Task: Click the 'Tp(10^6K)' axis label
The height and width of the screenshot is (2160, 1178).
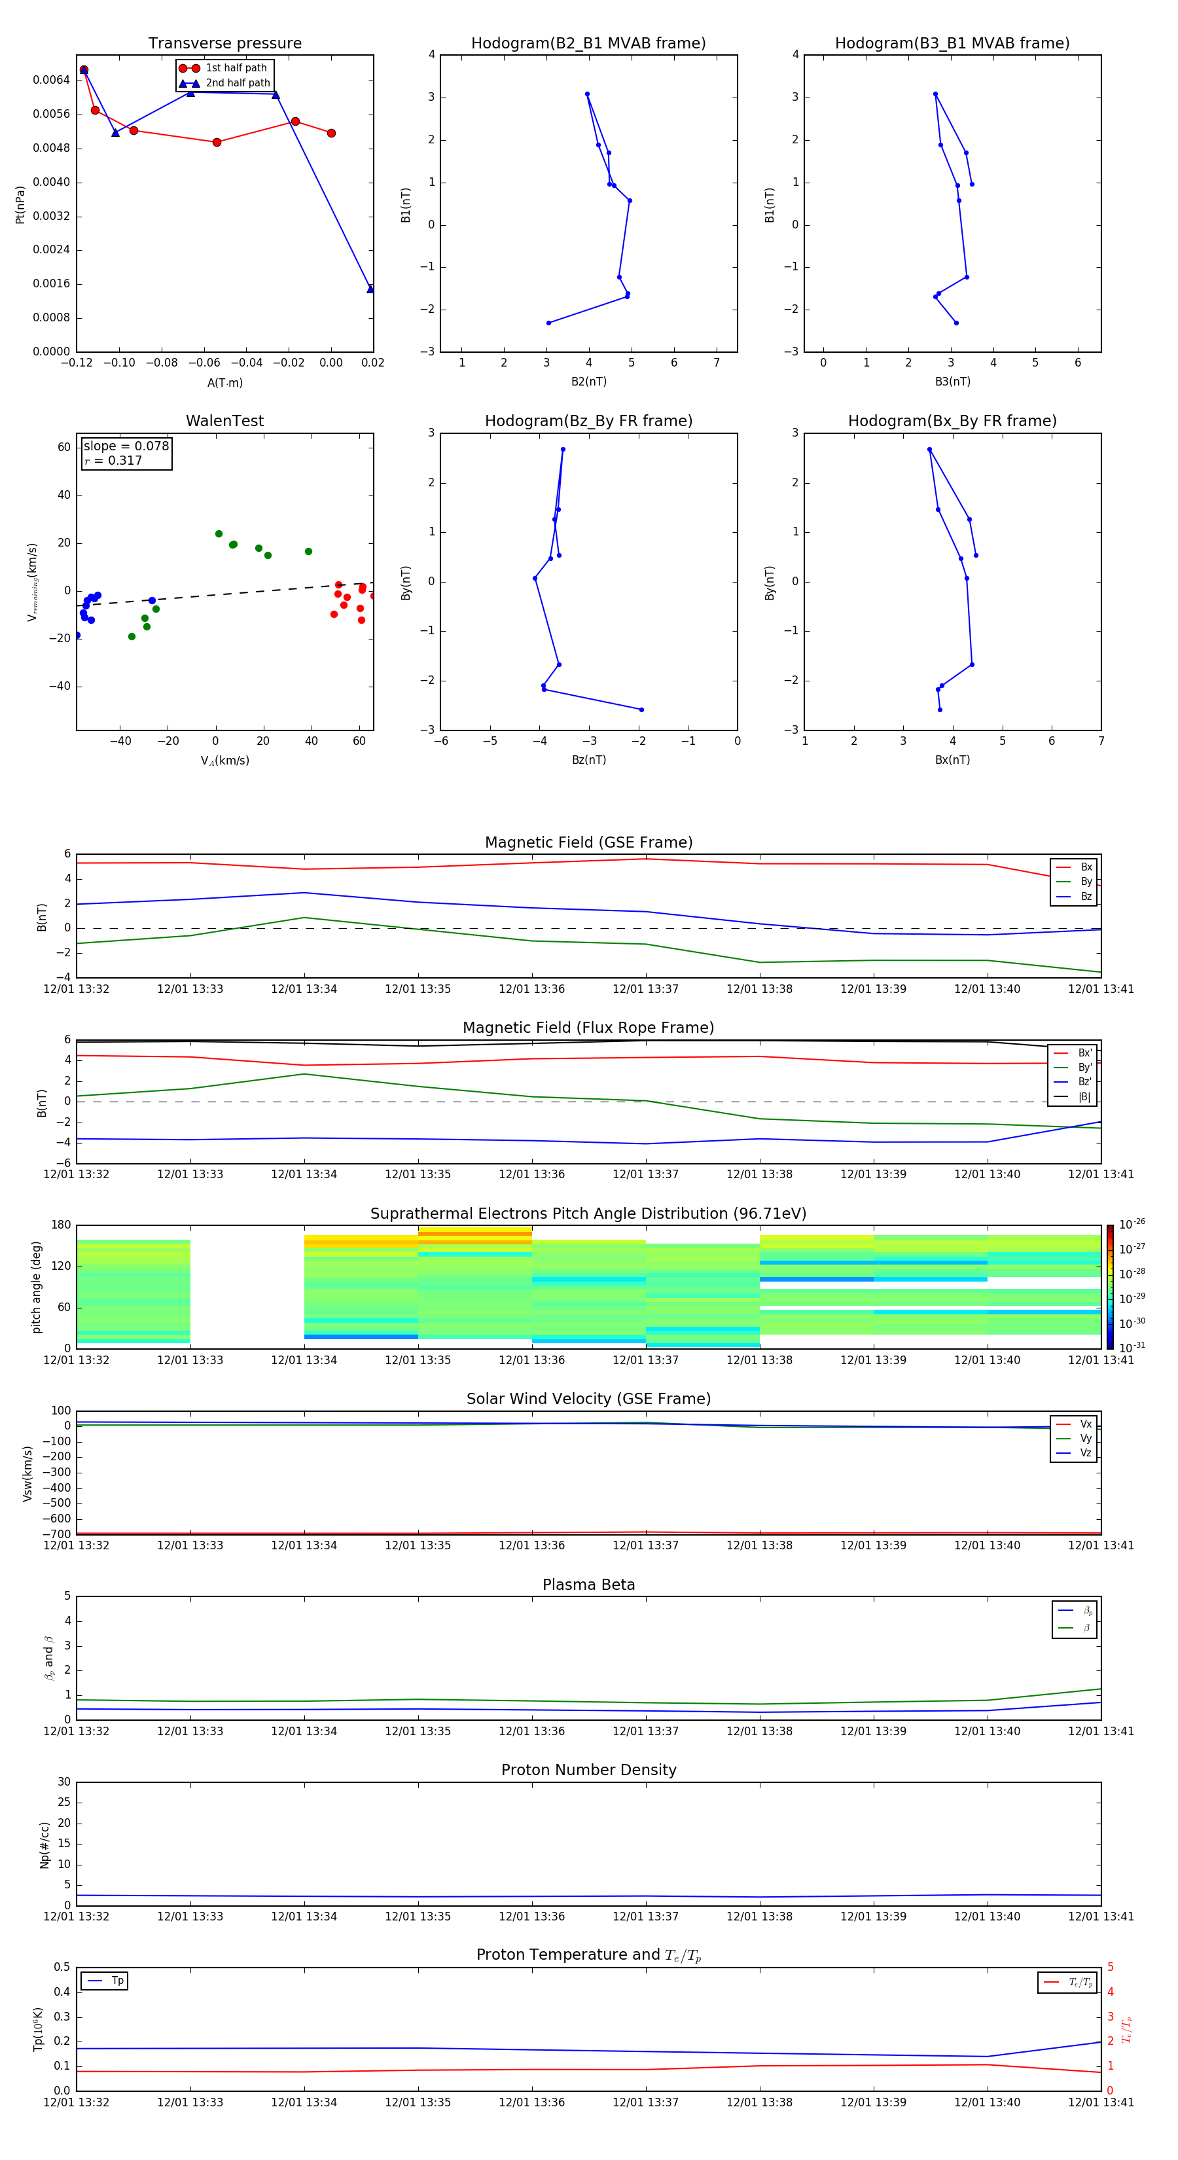Action: [38, 2029]
